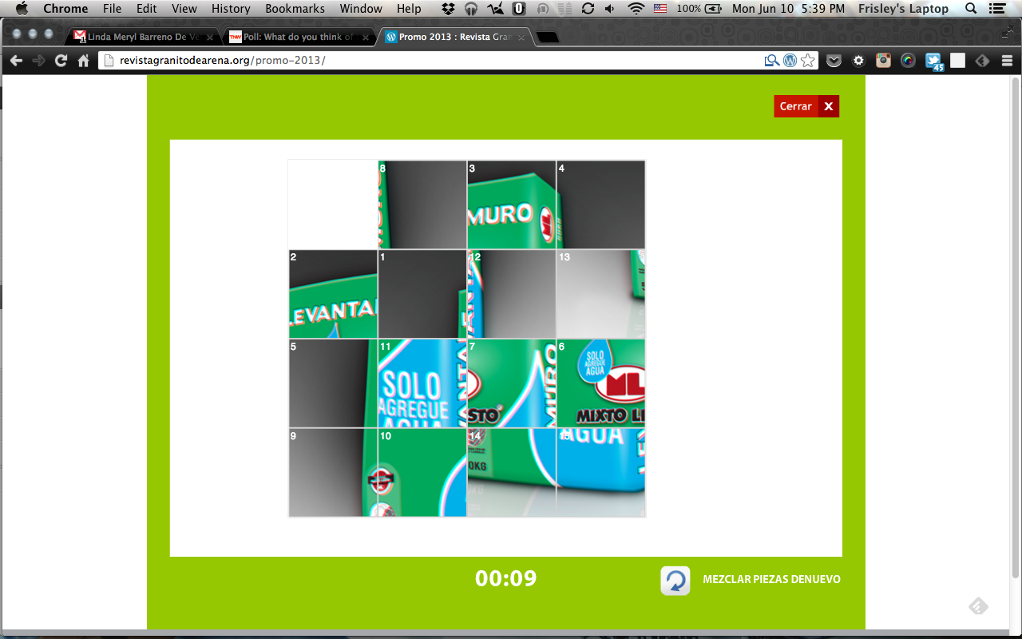
Task: Open Notification Center list icon
Action: coord(996,9)
